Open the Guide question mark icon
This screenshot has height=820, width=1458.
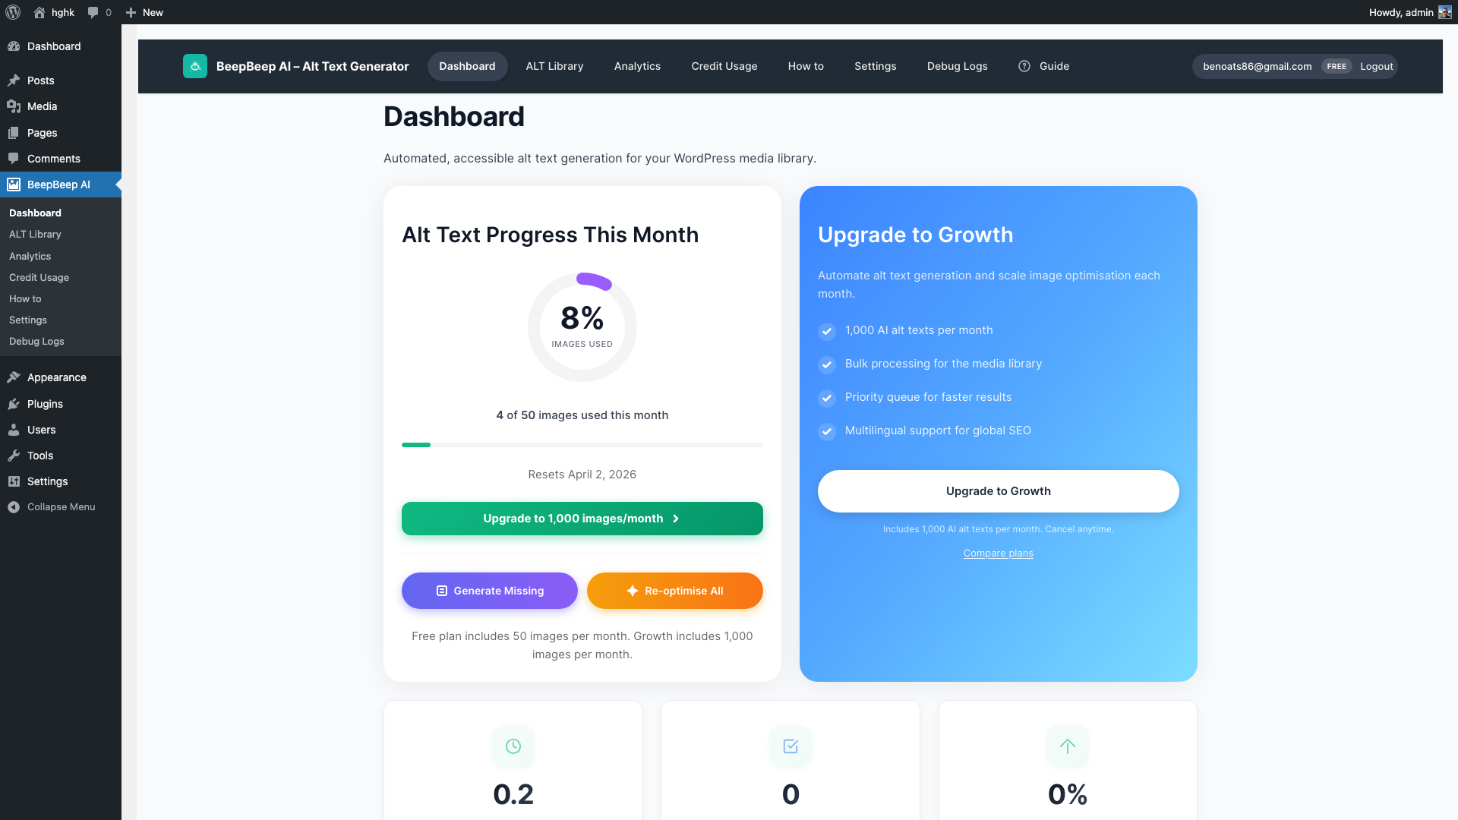1024,66
